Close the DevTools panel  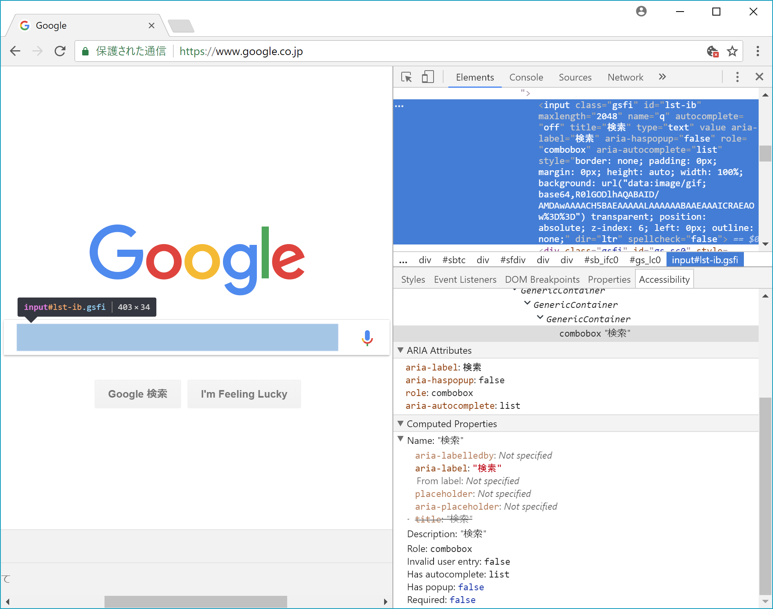759,77
